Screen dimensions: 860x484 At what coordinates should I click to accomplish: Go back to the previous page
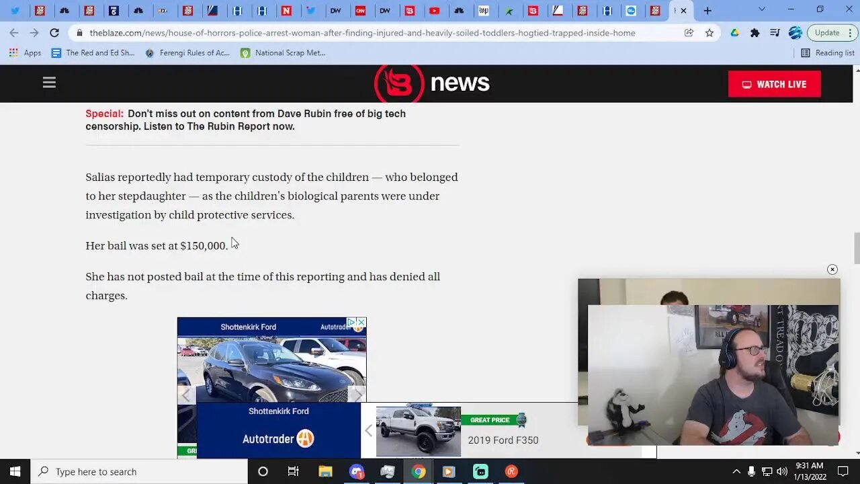(14, 33)
